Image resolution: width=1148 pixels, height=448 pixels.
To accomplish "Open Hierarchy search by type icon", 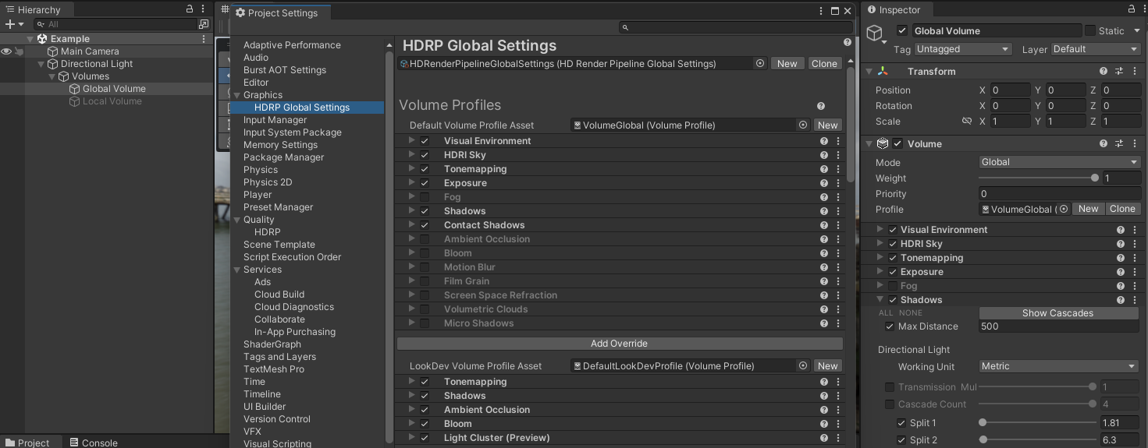I will pyautogui.click(x=204, y=24).
